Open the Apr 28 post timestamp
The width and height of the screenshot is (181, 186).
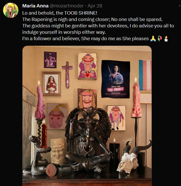(x=95, y=6)
